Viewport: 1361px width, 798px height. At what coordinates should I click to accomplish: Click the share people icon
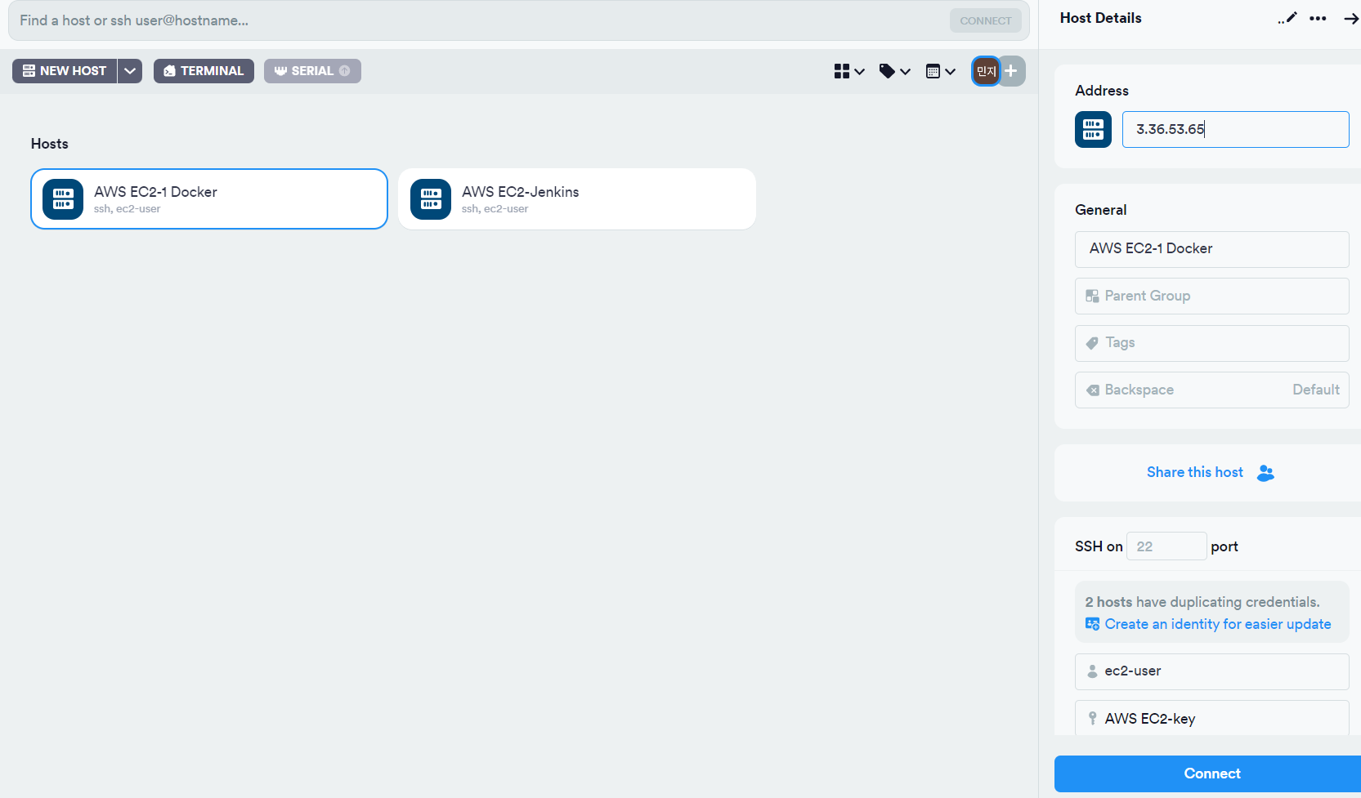point(1265,473)
